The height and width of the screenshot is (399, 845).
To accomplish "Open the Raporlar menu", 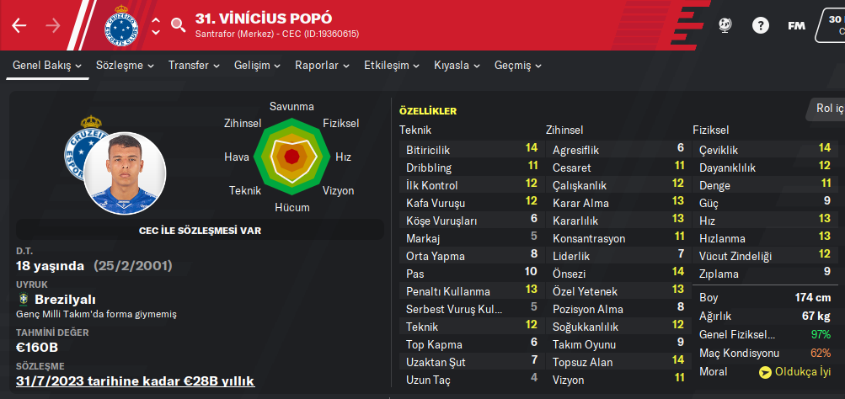I will pyautogui.click(x=322, y=65).
